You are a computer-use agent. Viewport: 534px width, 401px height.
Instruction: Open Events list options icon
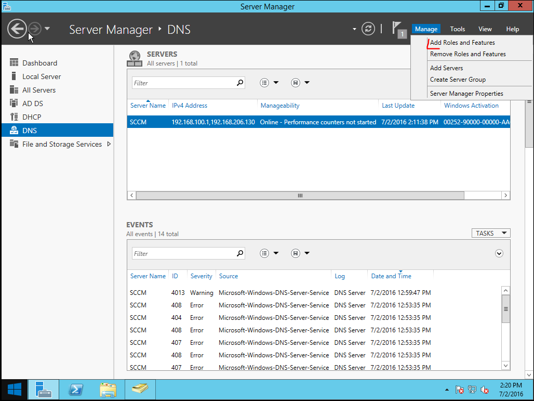(264, 253)
